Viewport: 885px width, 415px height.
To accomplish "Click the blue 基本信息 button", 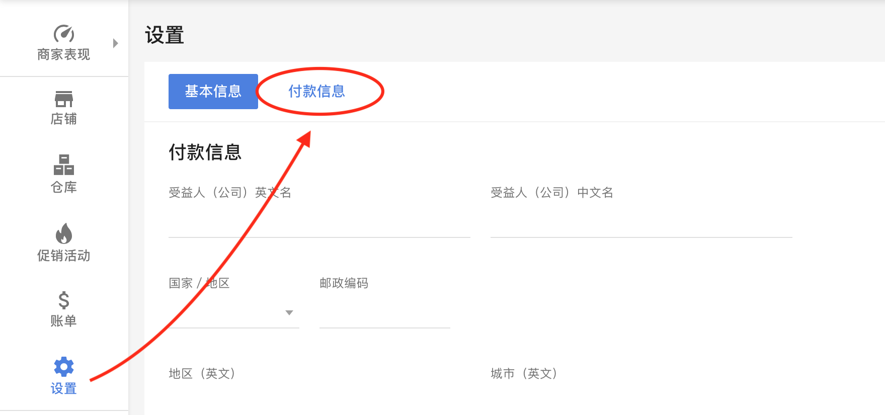I will point(213,92).
